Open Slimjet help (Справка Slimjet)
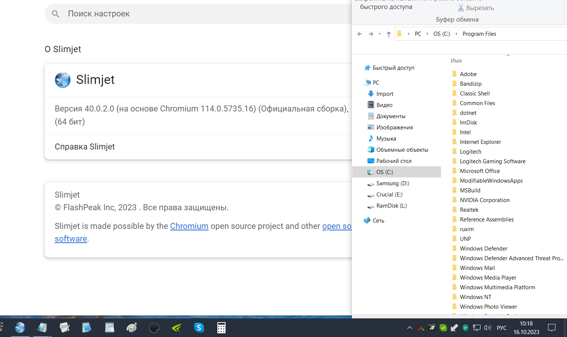Viewport: 567px width, 337px height. pos(85,147)
